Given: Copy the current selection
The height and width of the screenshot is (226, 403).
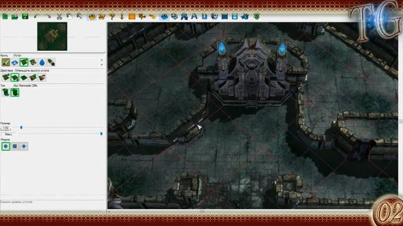Looking at the screenshot, I should (x=69, y=17).
